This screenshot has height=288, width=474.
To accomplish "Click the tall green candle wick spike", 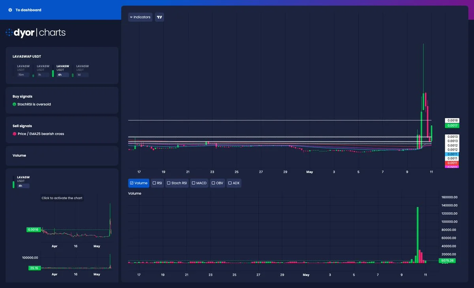I will coord(423,68).
